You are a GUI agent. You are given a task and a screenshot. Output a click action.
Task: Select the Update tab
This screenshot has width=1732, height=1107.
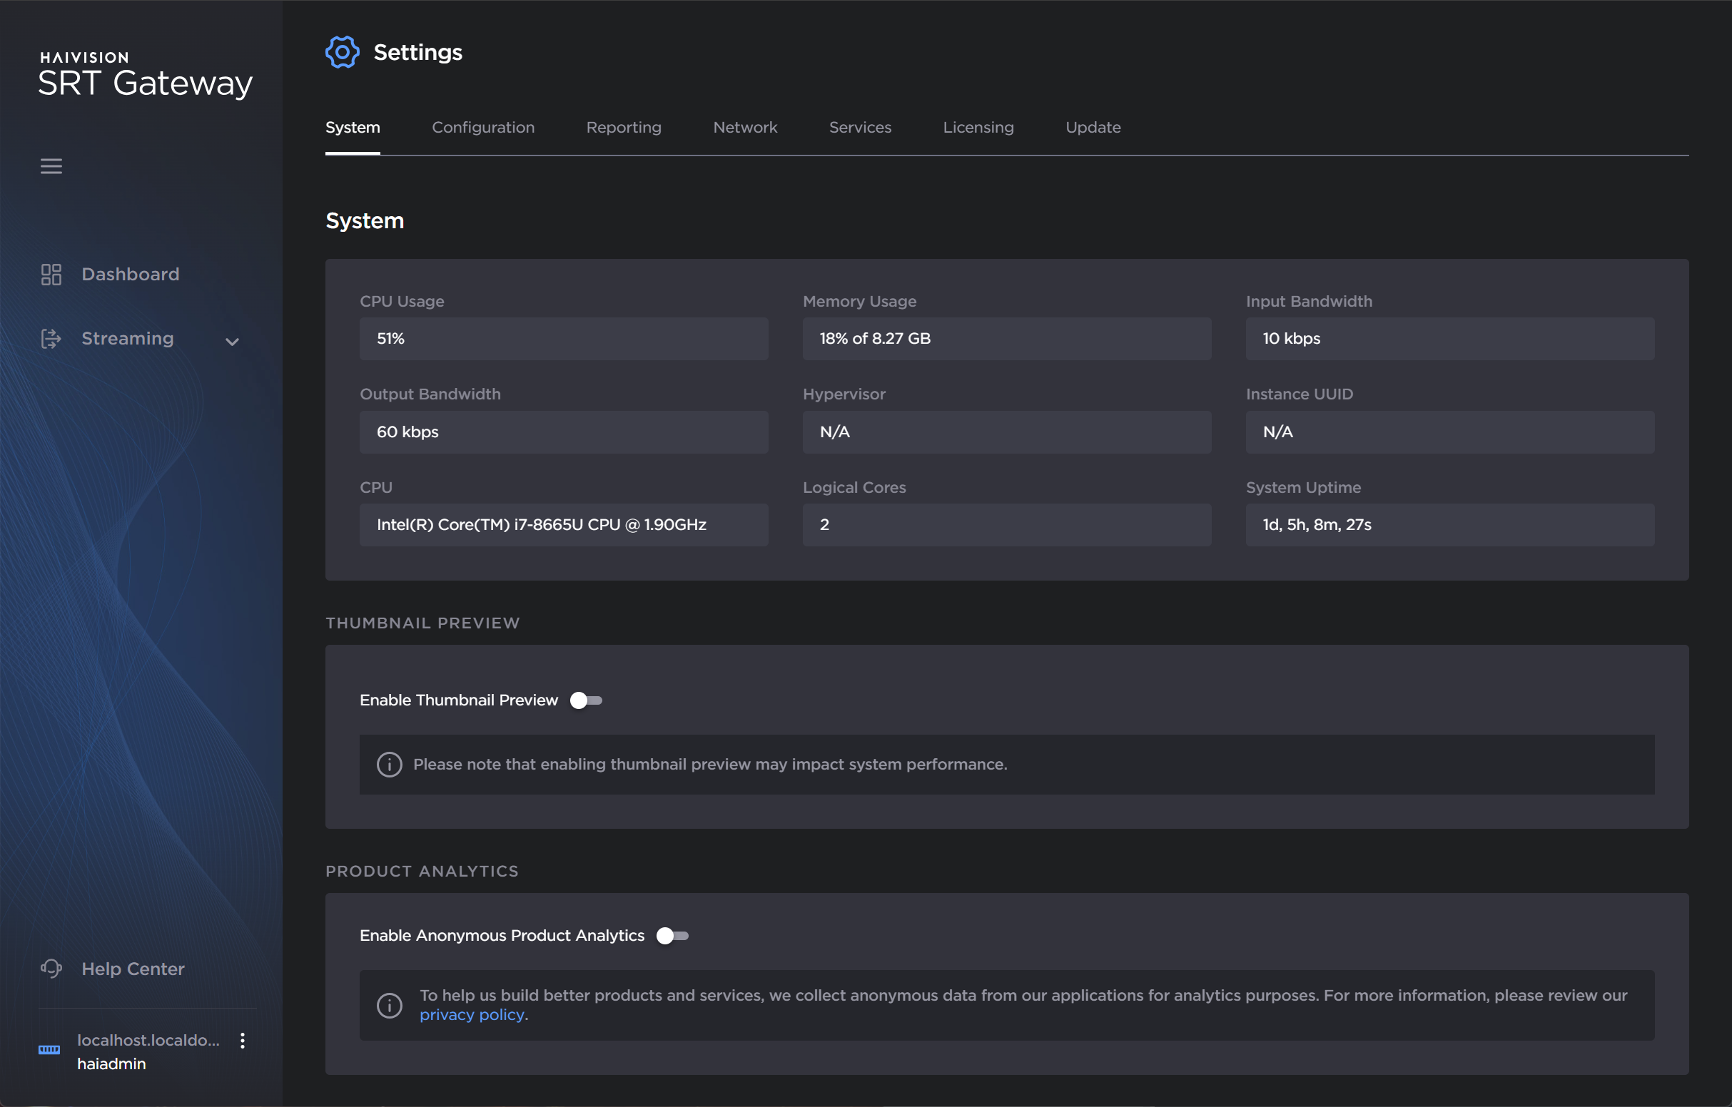(1092, 127)
